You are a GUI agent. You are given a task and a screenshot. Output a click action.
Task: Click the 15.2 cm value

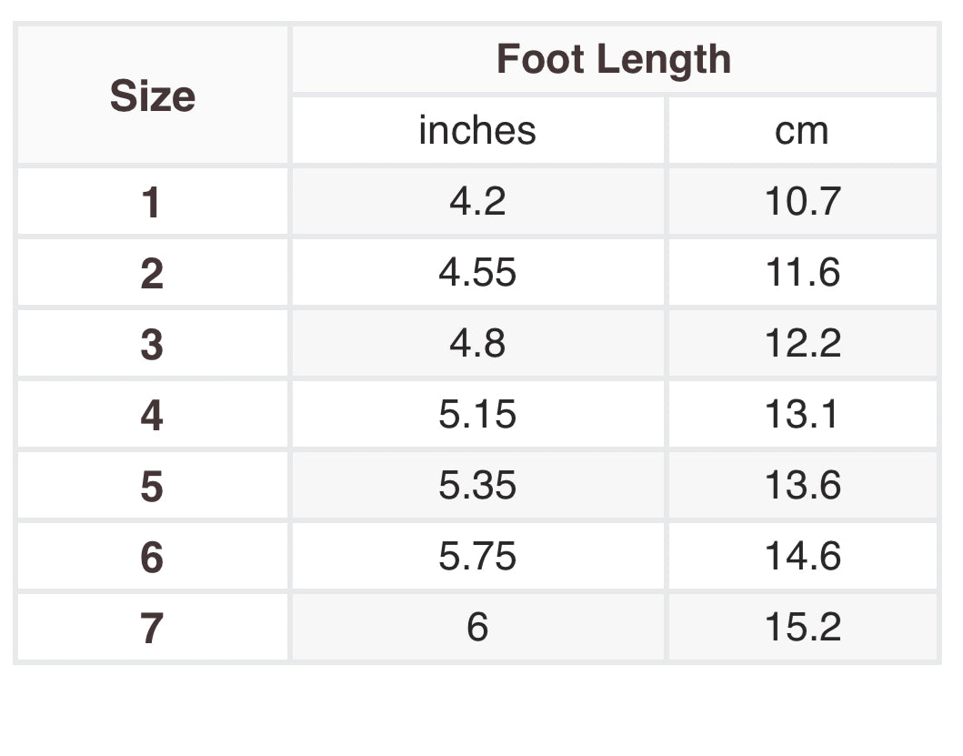coord(802,627)
